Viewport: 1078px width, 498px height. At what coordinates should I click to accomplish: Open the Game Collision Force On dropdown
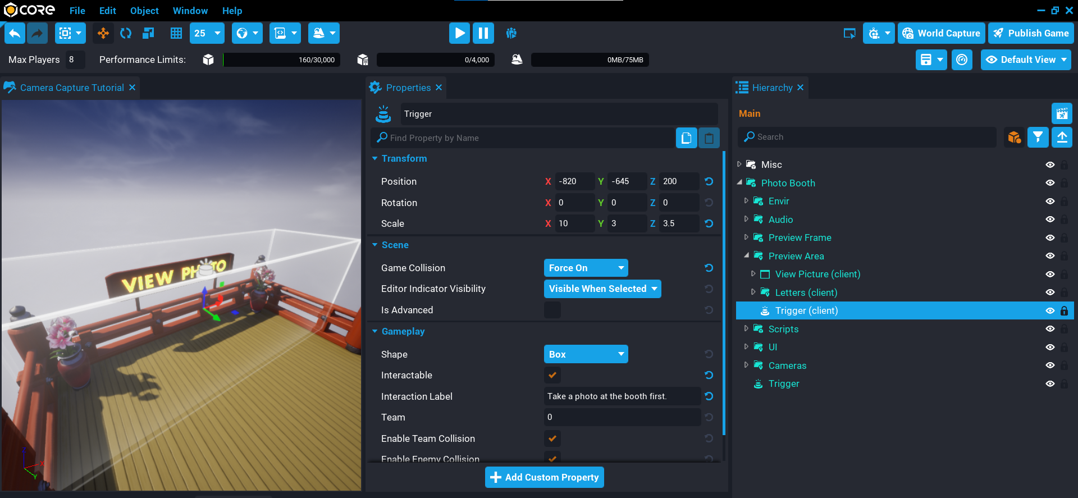(x=586, y=268)
